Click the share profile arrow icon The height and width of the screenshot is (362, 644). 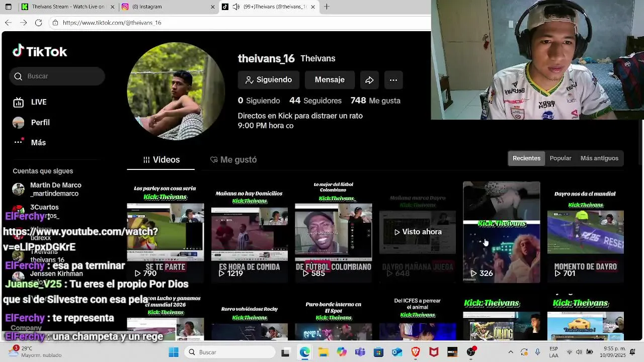pyautogui.click(x=369, y=80)
